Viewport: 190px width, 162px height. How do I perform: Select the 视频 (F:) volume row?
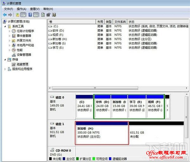(118, 35)
